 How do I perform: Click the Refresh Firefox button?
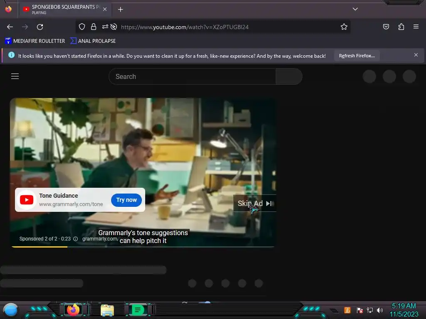[357, 56]
